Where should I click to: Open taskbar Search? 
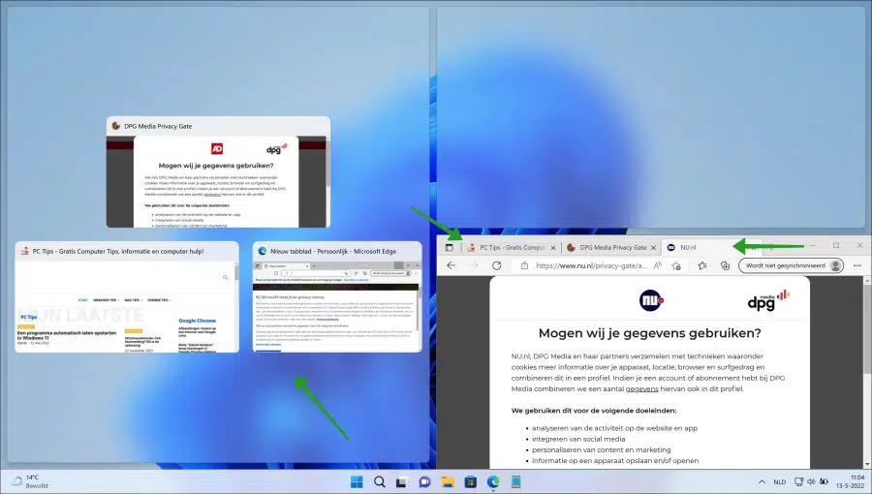(x=379, y=481)
